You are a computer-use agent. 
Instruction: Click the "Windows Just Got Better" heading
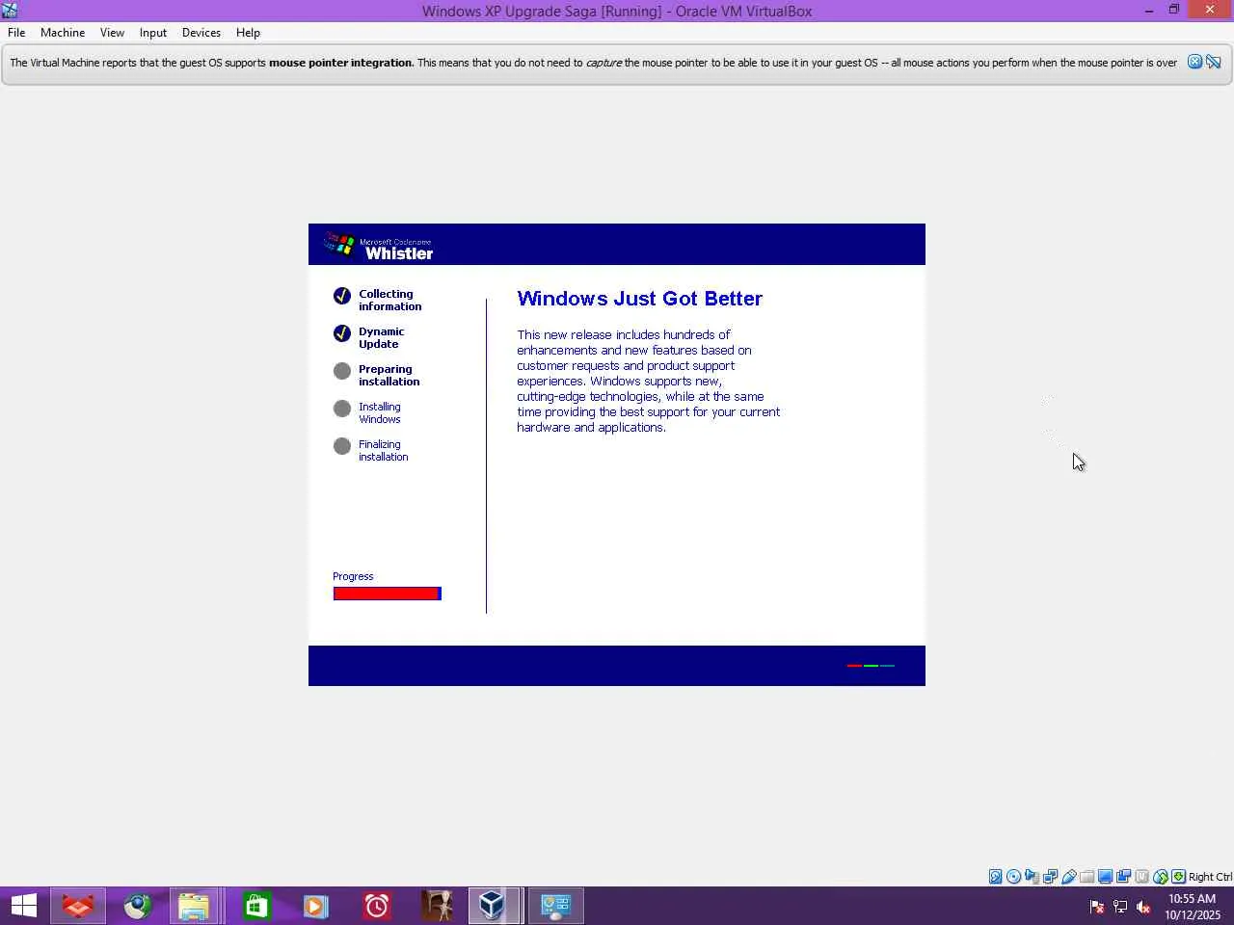[x=639, y=299]
